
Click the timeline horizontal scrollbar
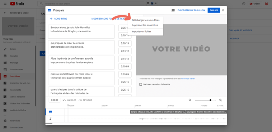(49, 124)
